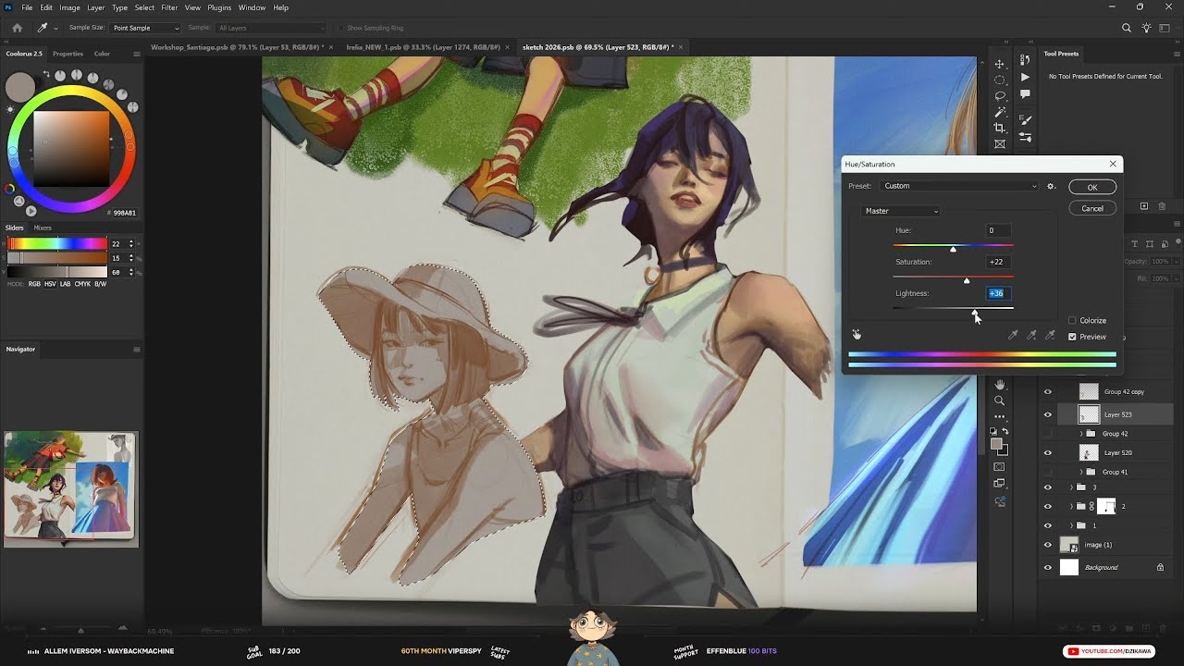Select the on-image adjustment hand tool
Screen dimensions: 1184x666
(x=857, y=335)
